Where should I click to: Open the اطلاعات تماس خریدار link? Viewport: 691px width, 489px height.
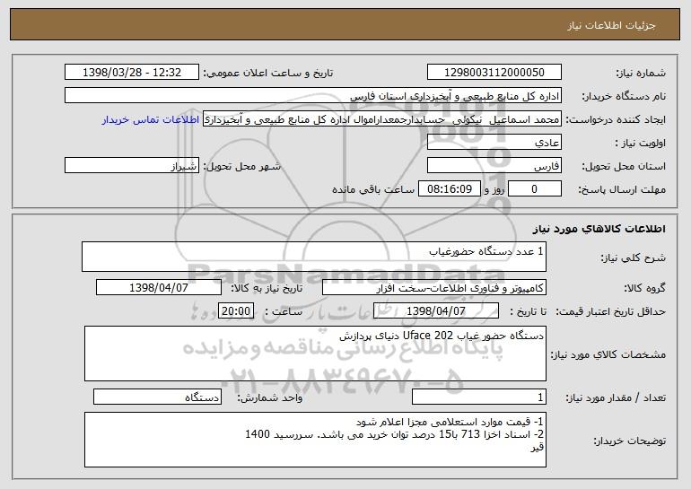click(150, 120)
